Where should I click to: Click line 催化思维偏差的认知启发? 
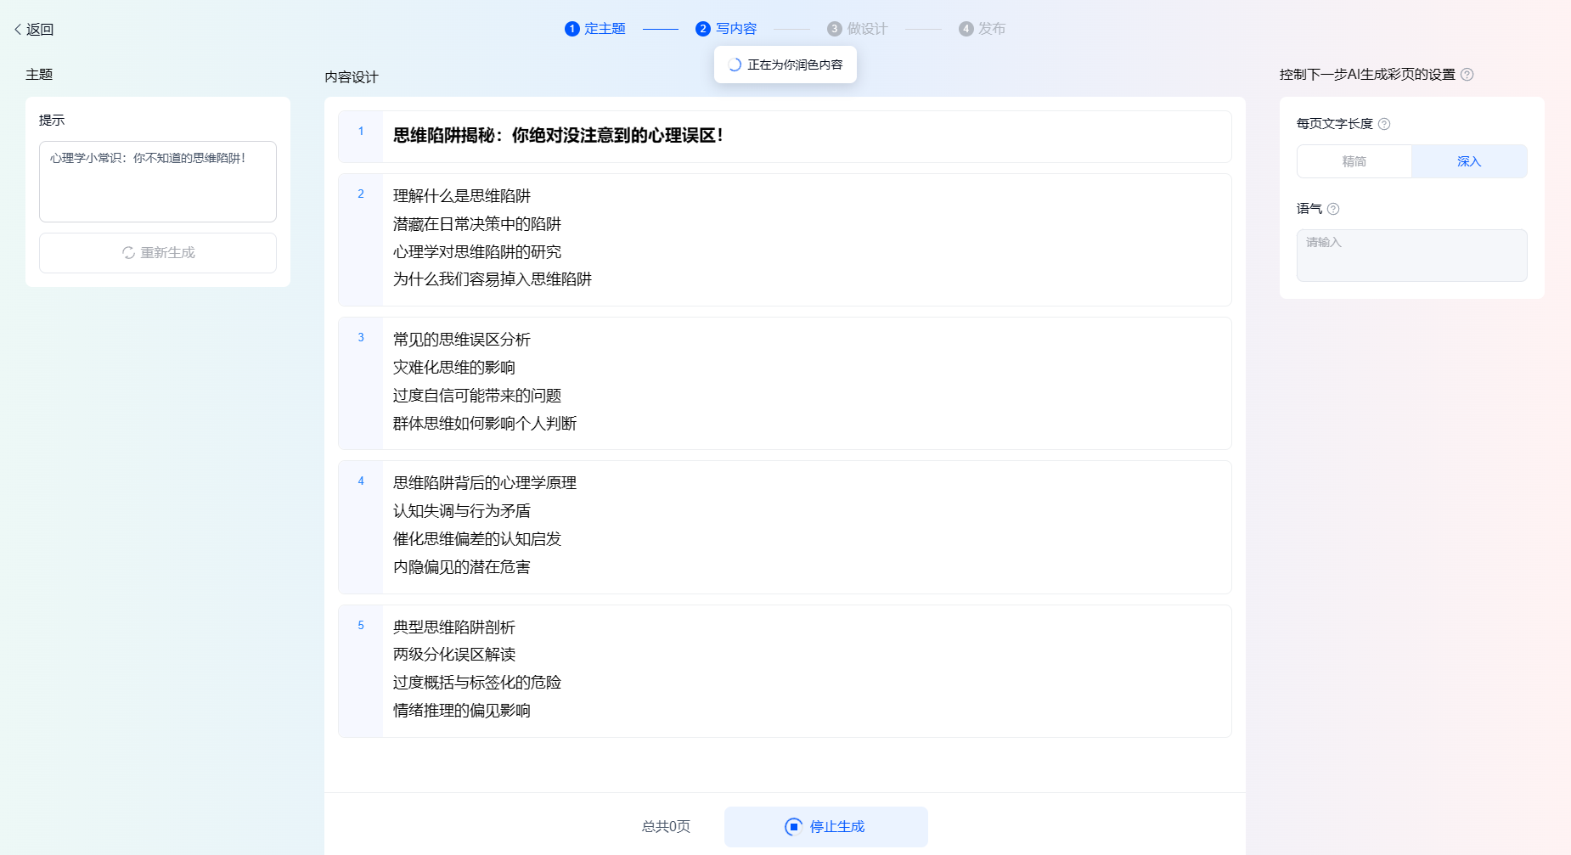(x=477, y=539)
